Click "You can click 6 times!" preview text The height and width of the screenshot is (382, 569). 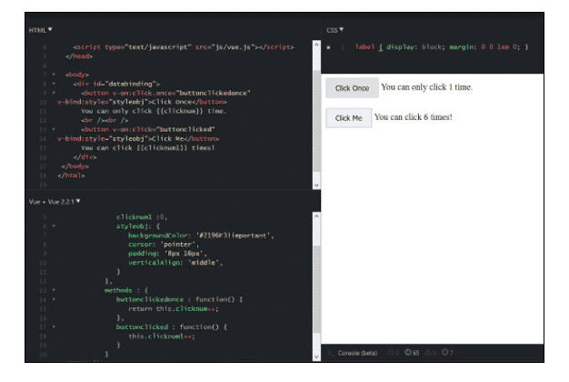414,117
